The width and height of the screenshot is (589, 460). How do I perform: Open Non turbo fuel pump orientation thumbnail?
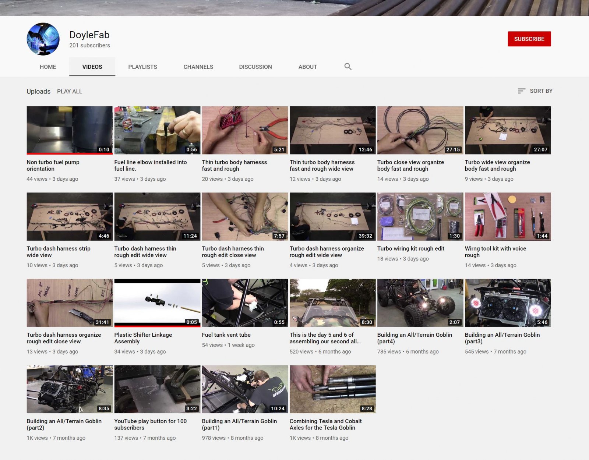70,130
